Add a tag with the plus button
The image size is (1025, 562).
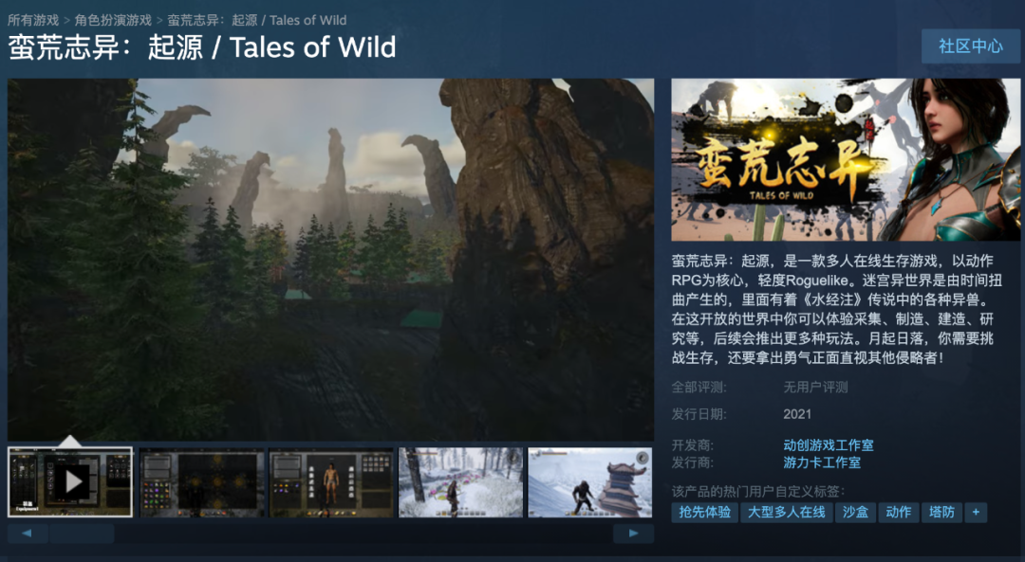(976, 513)
